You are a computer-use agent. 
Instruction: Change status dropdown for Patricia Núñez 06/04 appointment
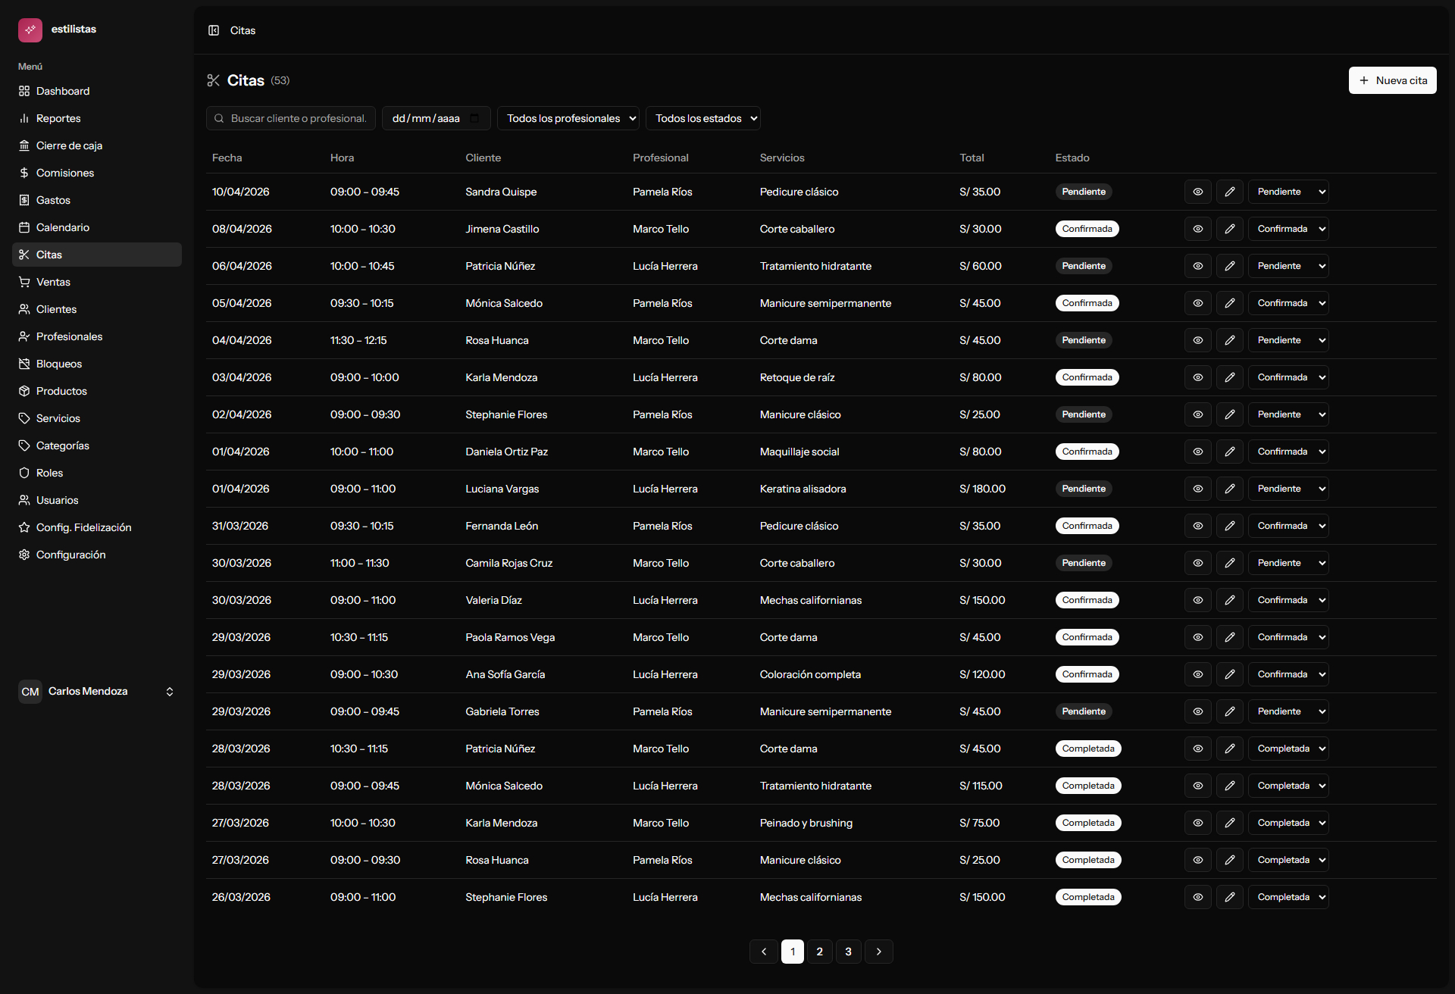(x=1288, y=266)
